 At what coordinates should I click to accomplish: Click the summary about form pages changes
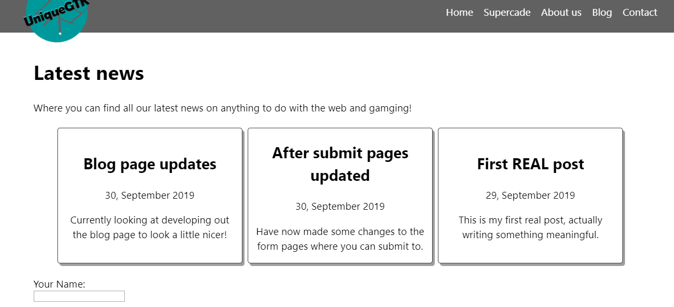pyautogui.click(x=340, y=239)
